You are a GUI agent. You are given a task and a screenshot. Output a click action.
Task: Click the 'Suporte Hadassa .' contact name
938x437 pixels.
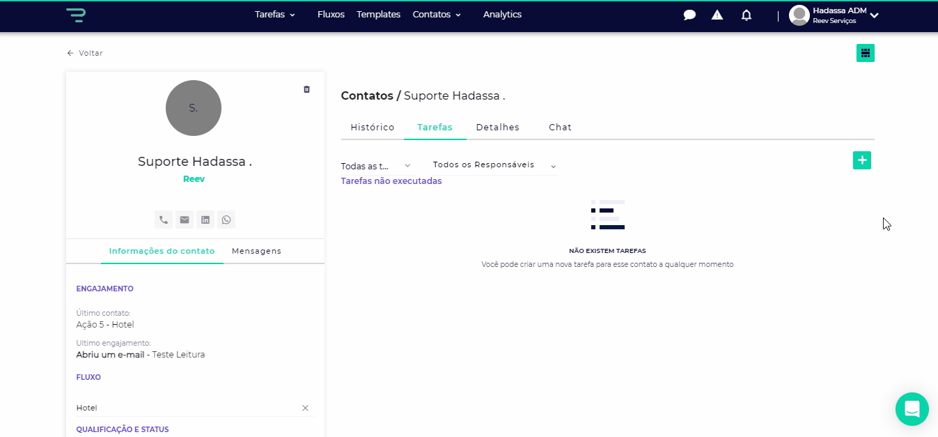pyautogui.click(x=195, y=162)
